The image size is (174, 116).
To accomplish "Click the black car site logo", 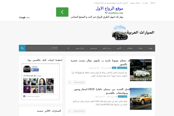I will coord(119,32).
